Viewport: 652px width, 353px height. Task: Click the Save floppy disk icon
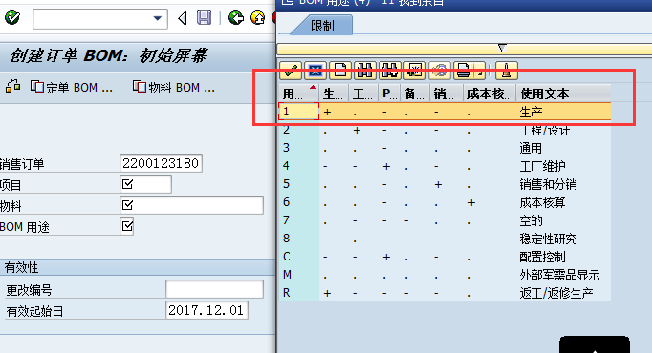tap(204, 18)
